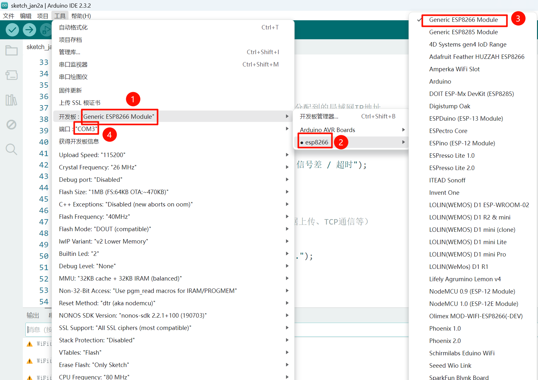538x380 pixels.
Task: Click line number 45 in the editor gutter
Action: click(x=44, y=199)
